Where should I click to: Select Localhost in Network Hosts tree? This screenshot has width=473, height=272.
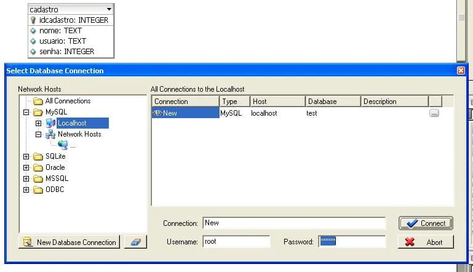pos(82,123)
